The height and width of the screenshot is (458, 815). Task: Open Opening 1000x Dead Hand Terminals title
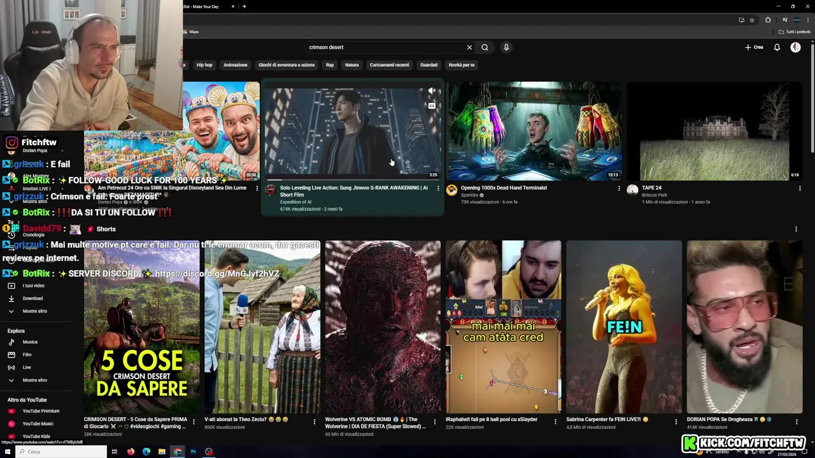[504, 188]
